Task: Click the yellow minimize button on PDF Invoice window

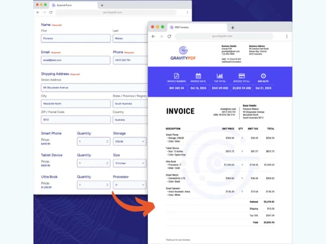Action: pos(158,27)
